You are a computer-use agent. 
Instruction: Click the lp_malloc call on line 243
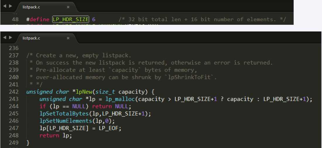(x=120, y=99)
